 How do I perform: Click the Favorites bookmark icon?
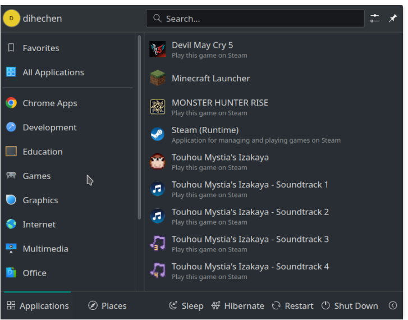click(11, 48)
